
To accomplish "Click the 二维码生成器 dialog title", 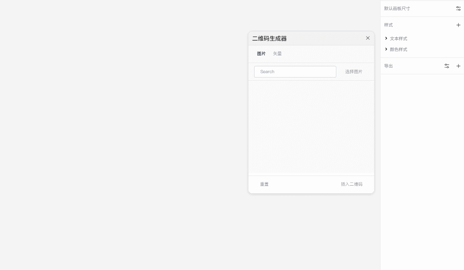I will pyautogui.click(x=269, y=39).
